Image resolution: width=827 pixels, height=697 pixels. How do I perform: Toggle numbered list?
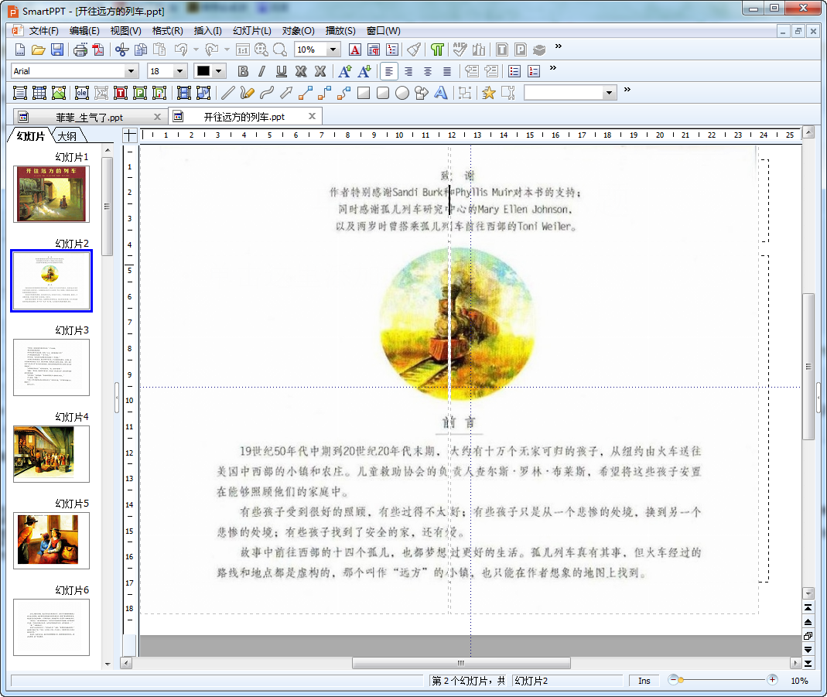[x=534, y=71]
